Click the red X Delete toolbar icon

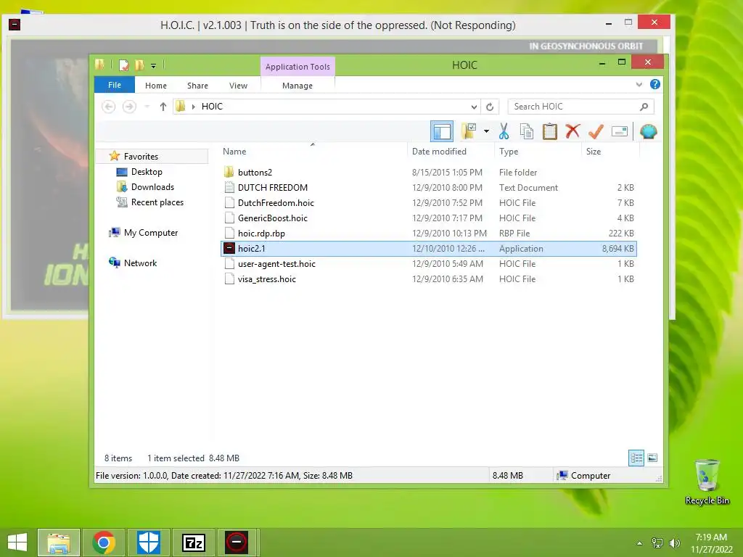tap(572, 131)
